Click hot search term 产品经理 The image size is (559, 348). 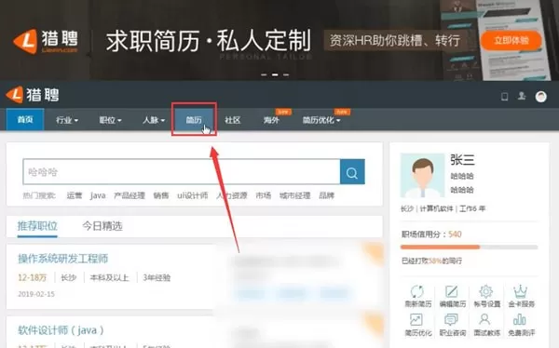(130, 195)
